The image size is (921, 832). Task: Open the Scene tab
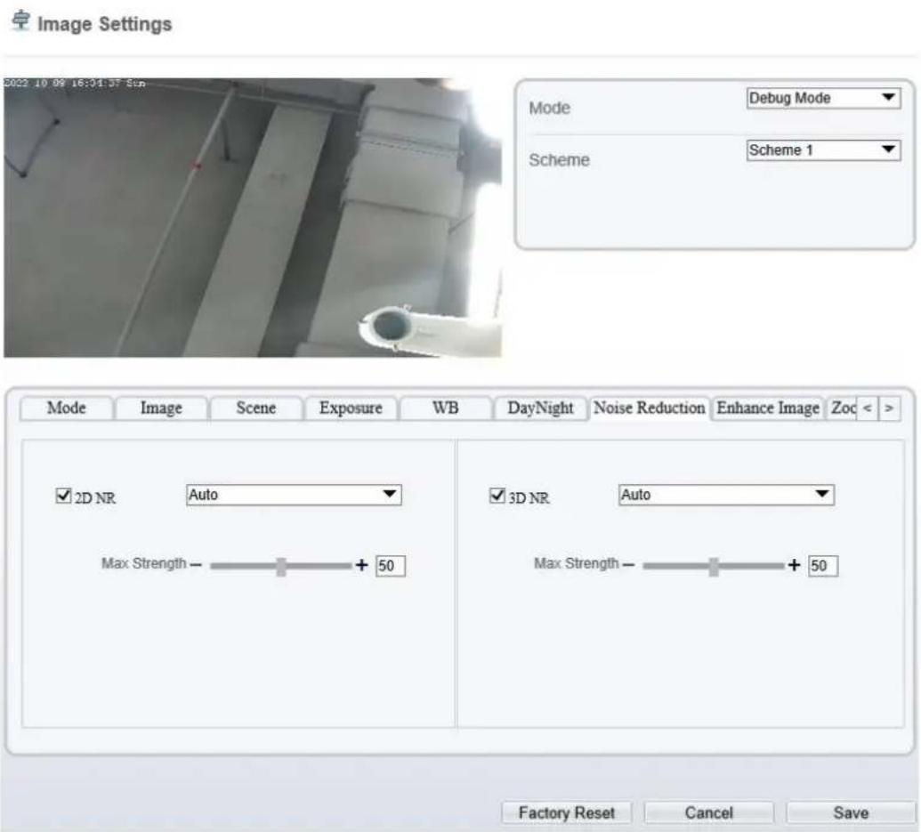pos(256,408)
